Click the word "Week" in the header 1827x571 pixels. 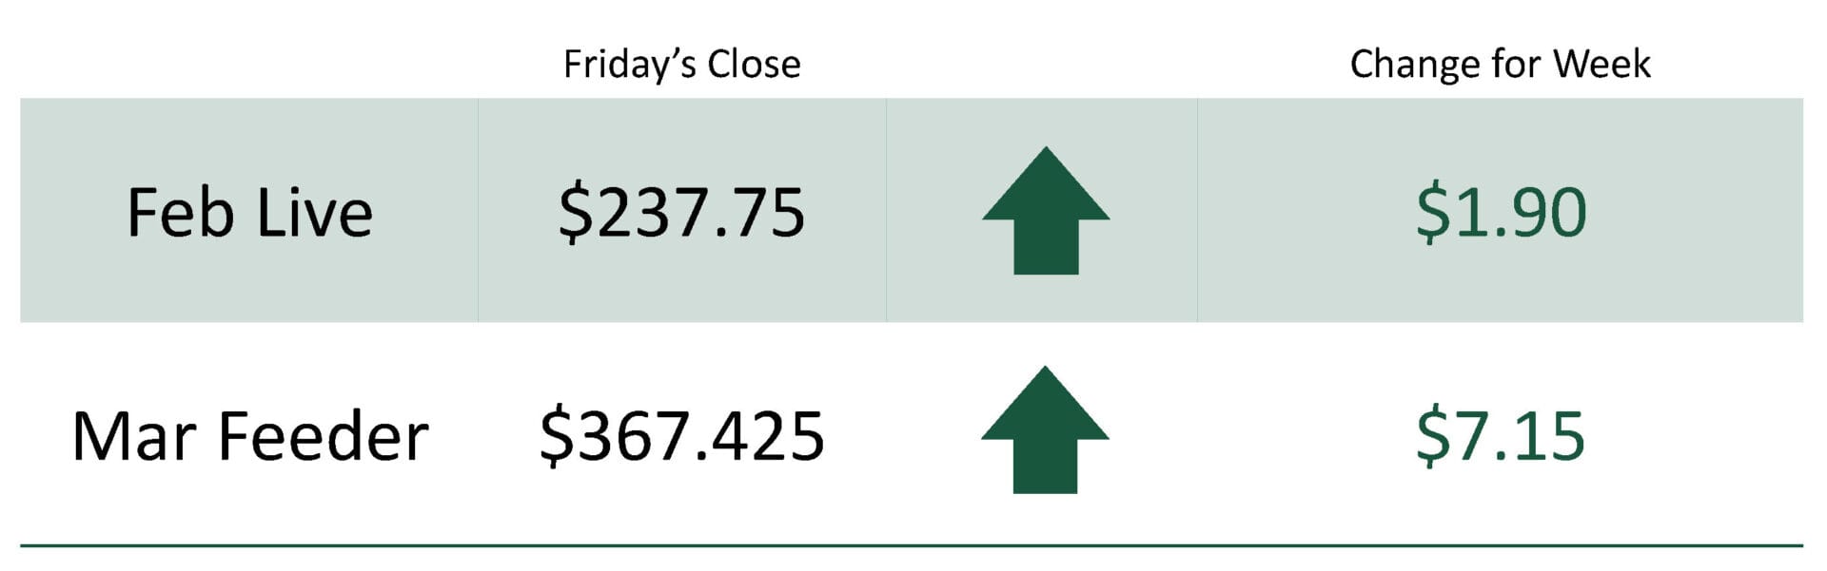click(x=1601, y=65)
